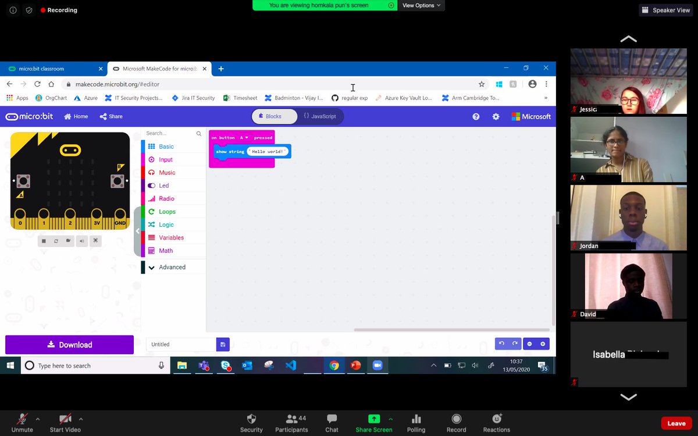Unmute your Zoom microphone

[22, 423]
